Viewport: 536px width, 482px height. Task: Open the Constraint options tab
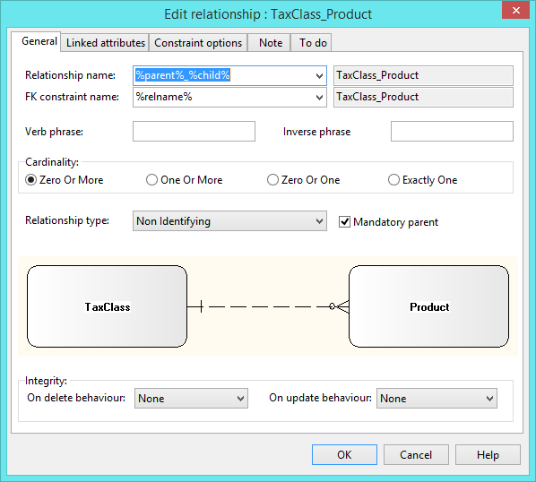[x=198, y=43]
